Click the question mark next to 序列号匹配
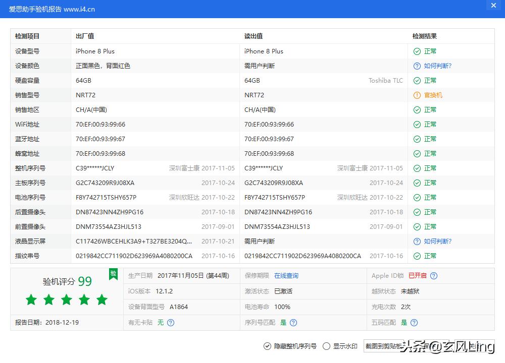This screenshot has width=505, height=363. [293, 322]
